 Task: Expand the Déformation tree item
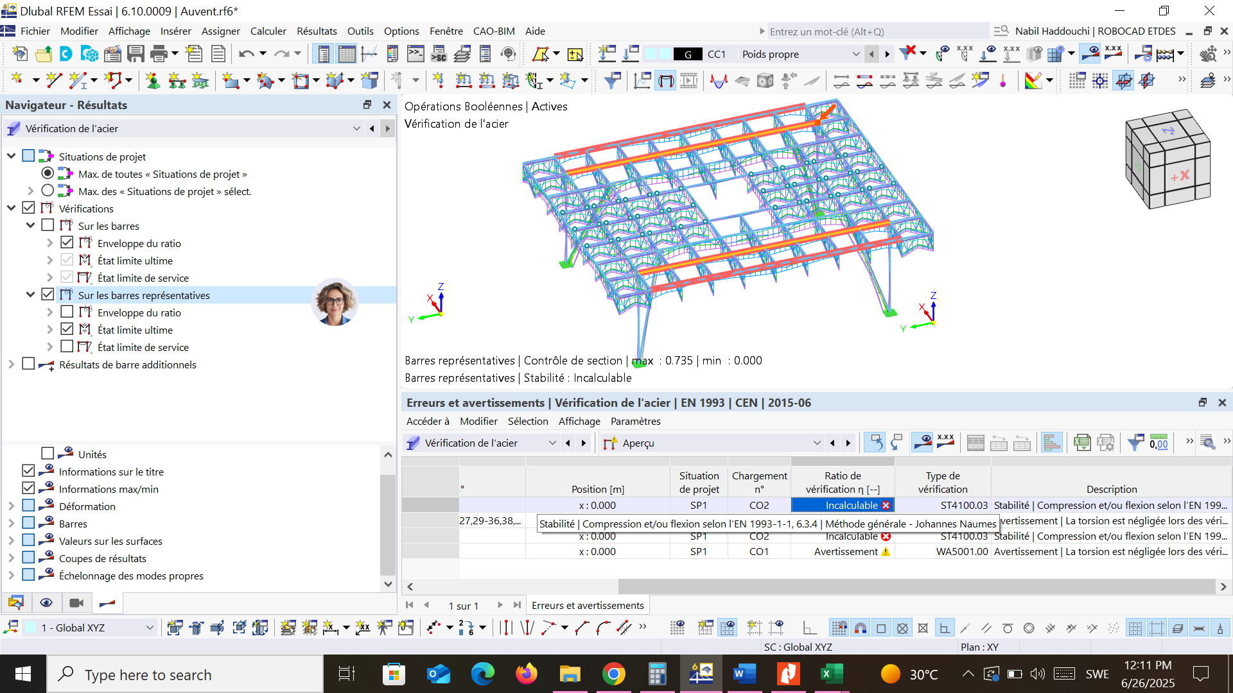pyautogui.click(x=11, y=506)
